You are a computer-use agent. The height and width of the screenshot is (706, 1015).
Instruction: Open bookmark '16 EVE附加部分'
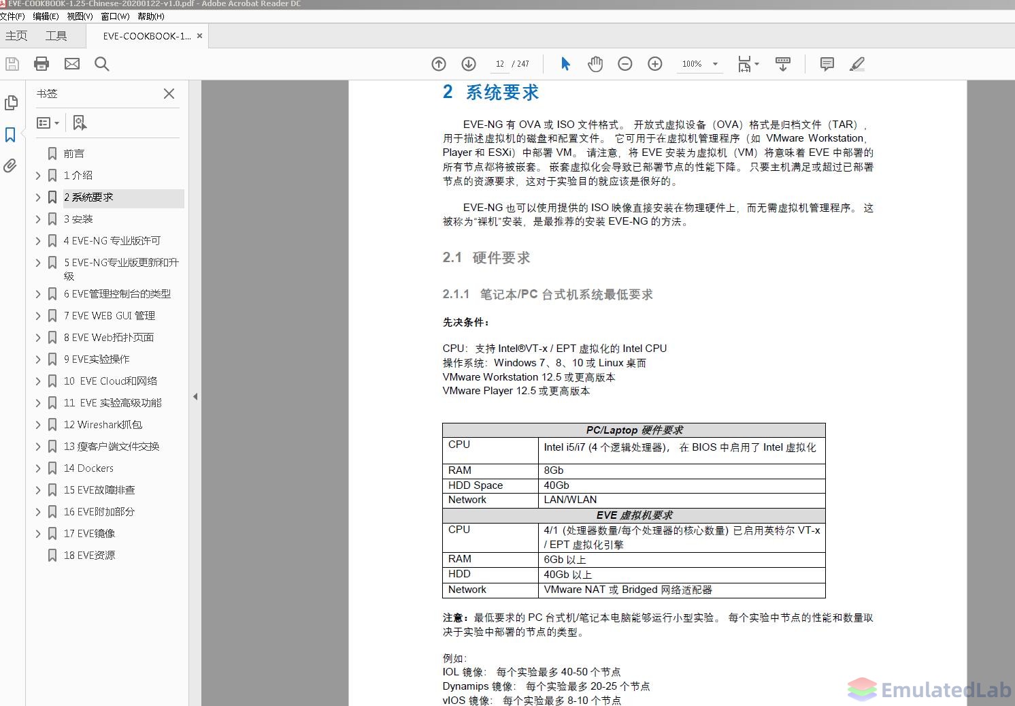(99, 512)
